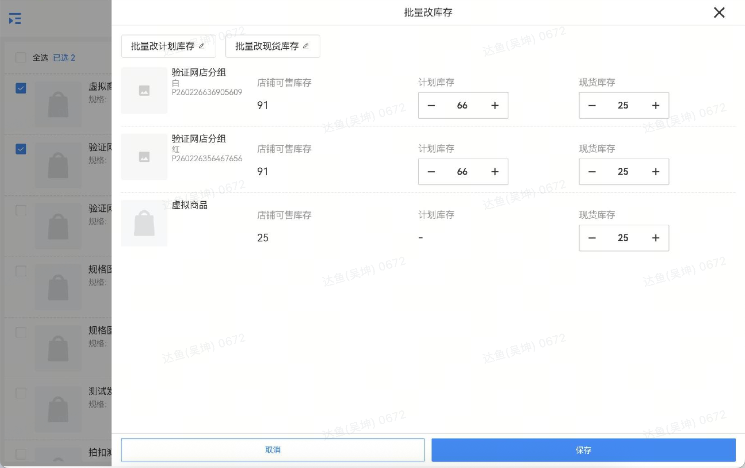The width and height of the screenshot is (745, 468).
Task: Click the 批量改现货库存 button
Action: [272, 46]
